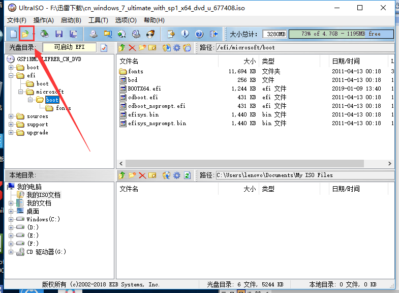Expand the upgrade folder node
This screenshot has width=399, height=293.
pyautogui.click(x=11, y=133)
